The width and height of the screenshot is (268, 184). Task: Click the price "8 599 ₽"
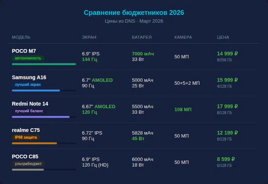coord(226,159)
